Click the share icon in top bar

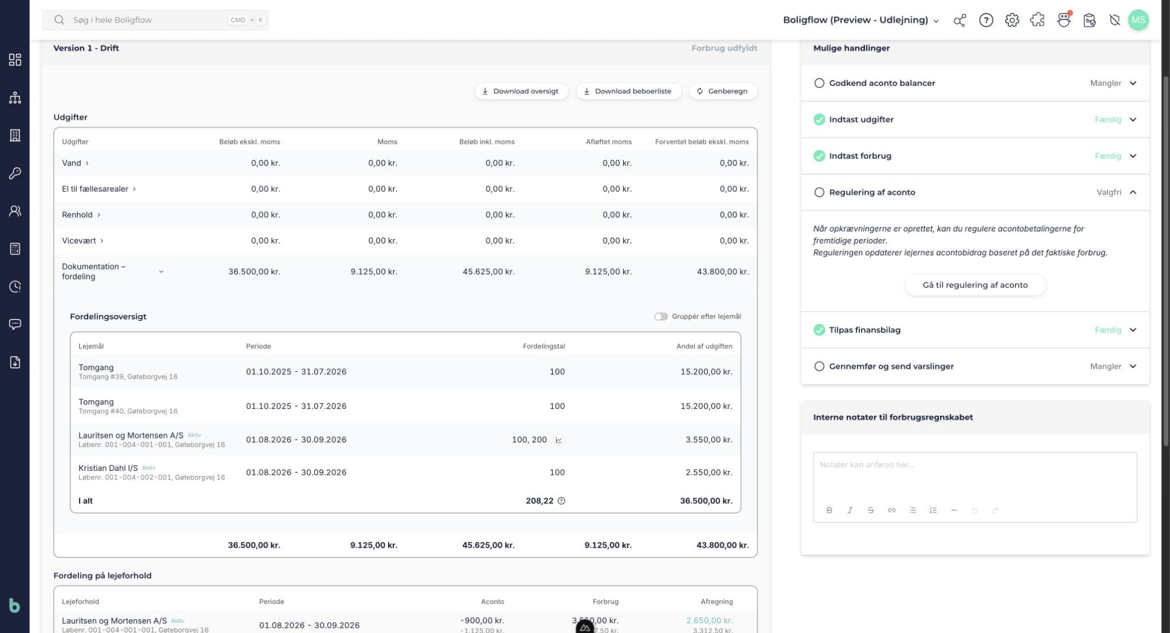[960, 20]
